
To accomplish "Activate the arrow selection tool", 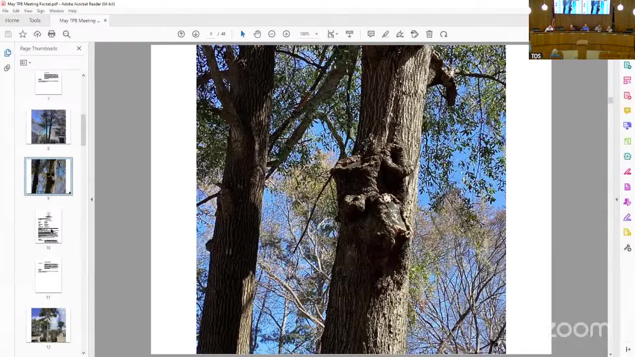I will pyautogui.click(x=243, y=34).
